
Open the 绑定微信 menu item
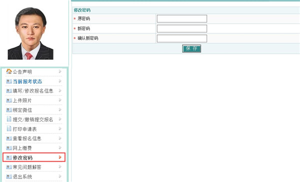tap(22, 110)
